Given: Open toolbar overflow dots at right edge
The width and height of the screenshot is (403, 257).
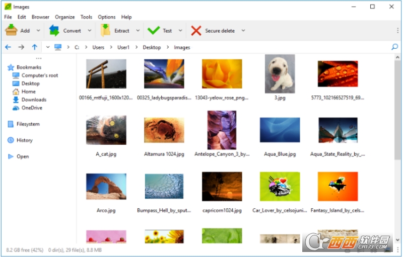Looking at the screenshot, I should pos(397,31).
